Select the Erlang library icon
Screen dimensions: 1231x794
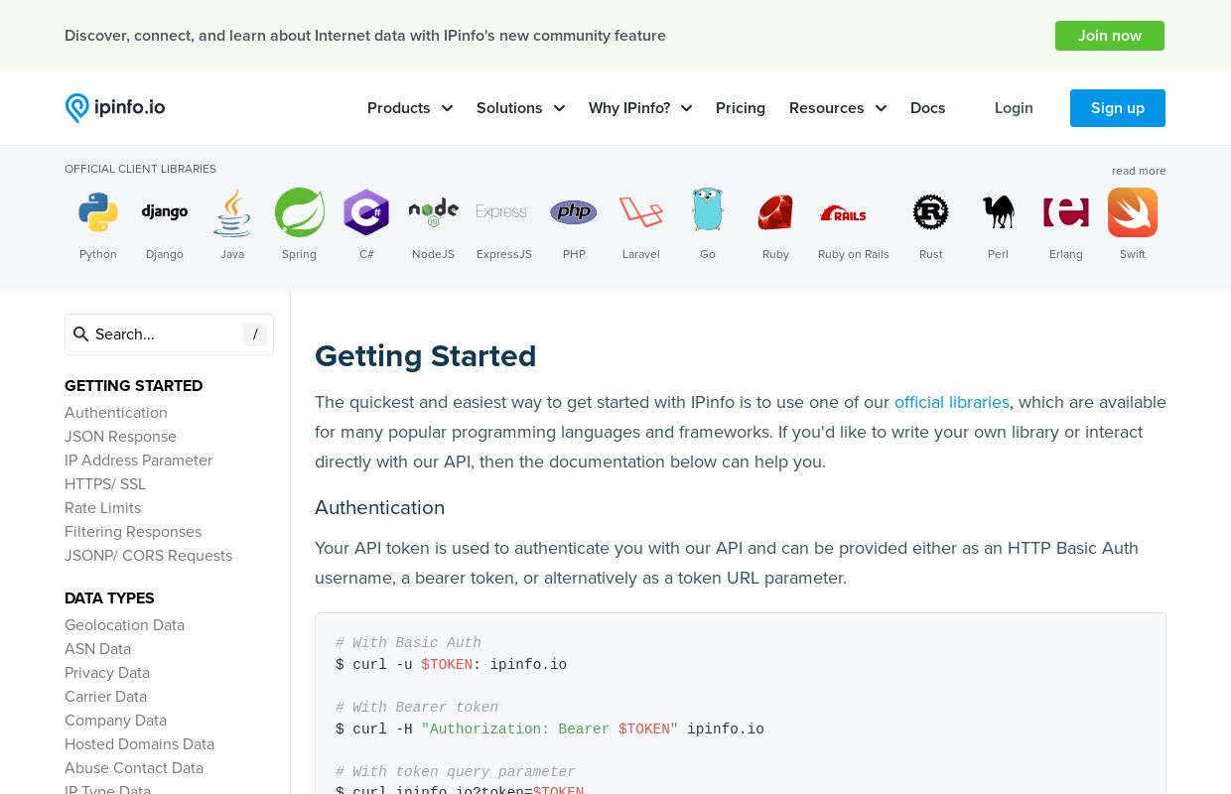coord(1066,212)
